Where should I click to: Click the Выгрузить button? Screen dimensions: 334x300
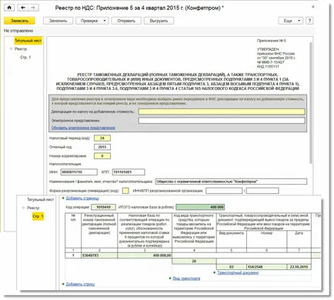(x=159, y=21)
